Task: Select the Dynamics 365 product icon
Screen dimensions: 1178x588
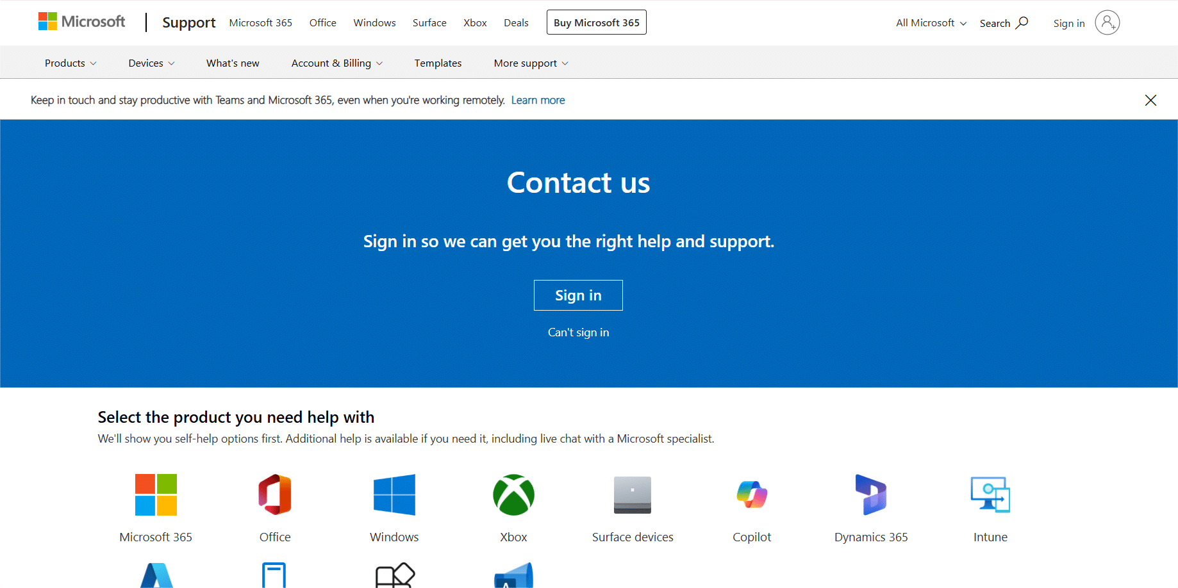Action: pos(871,494)
